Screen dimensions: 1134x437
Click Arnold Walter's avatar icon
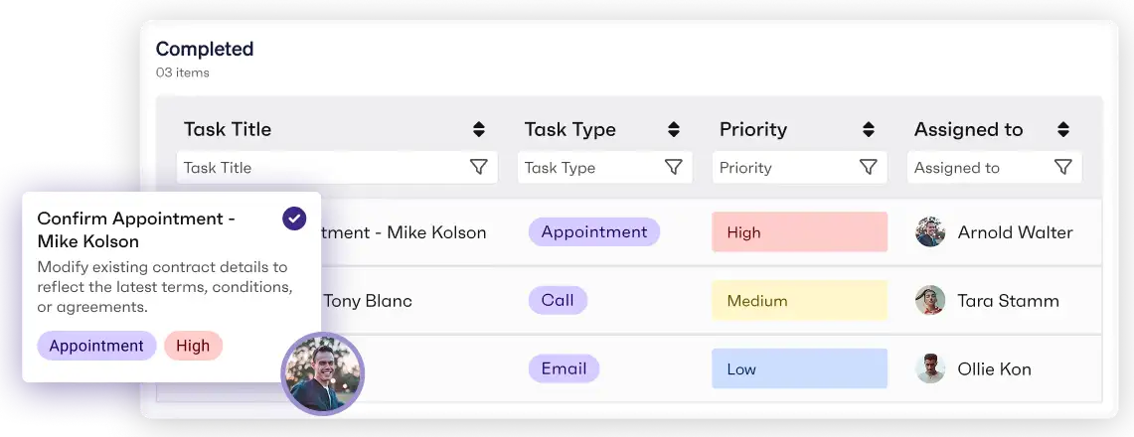[930, 232]
